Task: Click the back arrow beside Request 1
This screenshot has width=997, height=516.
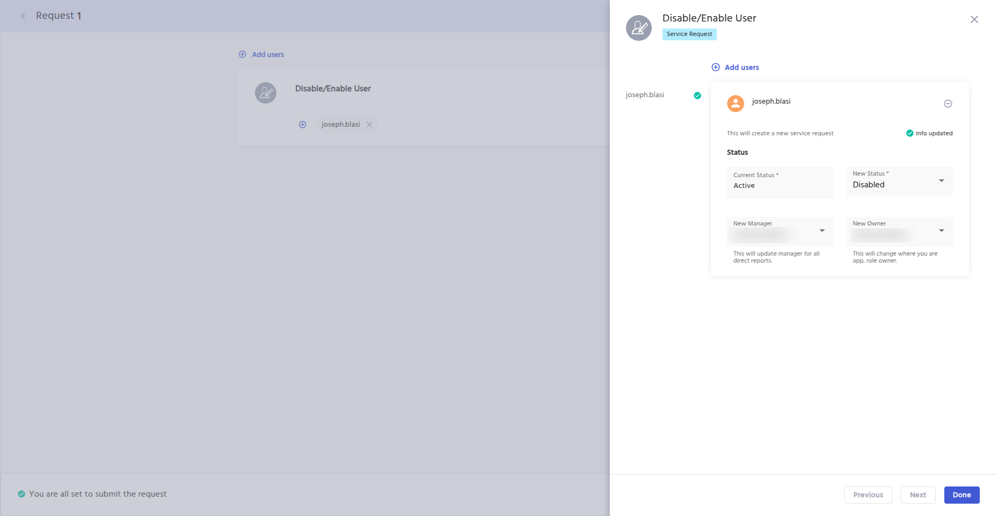Action: coord(23,16)
